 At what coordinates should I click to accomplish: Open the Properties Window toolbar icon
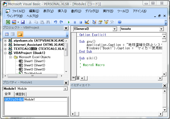(100, 22)
